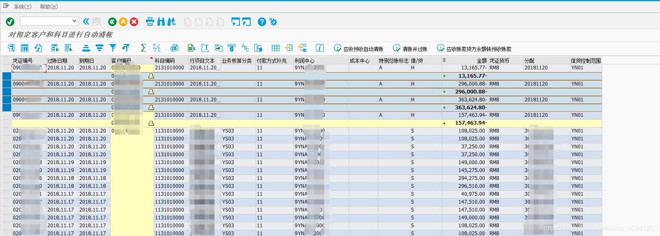Open the 帮助(H) menu

49,7
